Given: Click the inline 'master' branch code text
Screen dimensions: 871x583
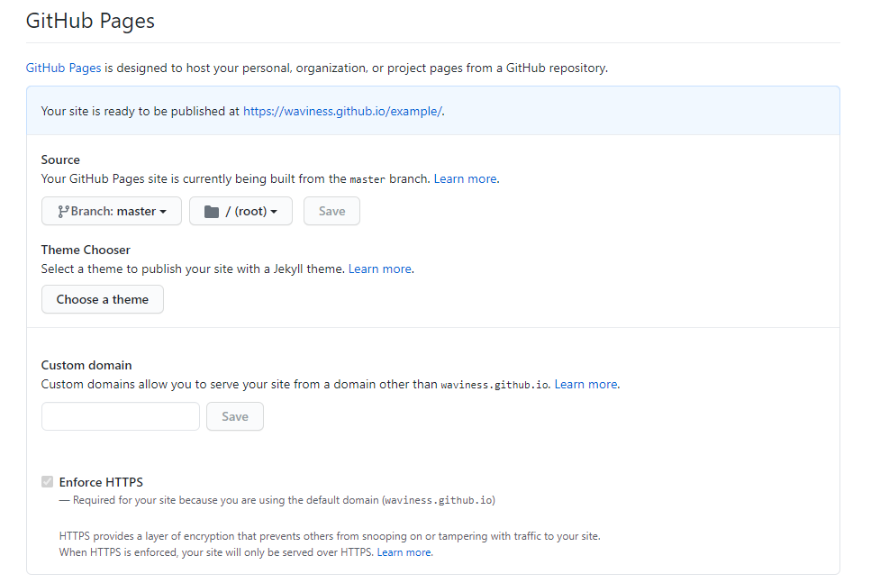Looking at the screenshot, I should tap(367, 179).
